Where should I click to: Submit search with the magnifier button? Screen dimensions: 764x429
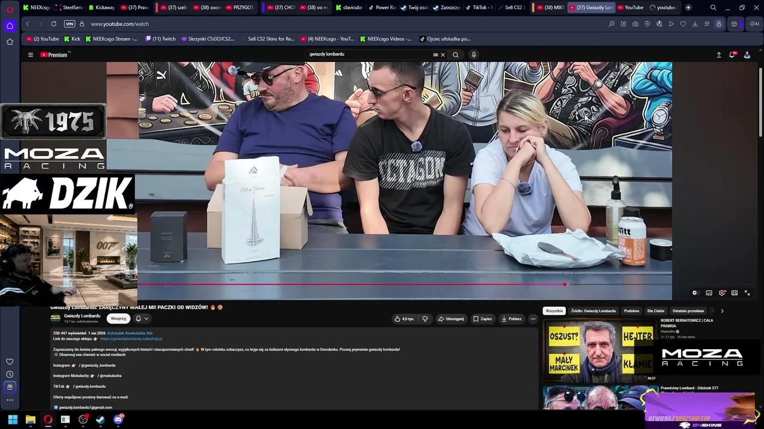pos(455,55)
